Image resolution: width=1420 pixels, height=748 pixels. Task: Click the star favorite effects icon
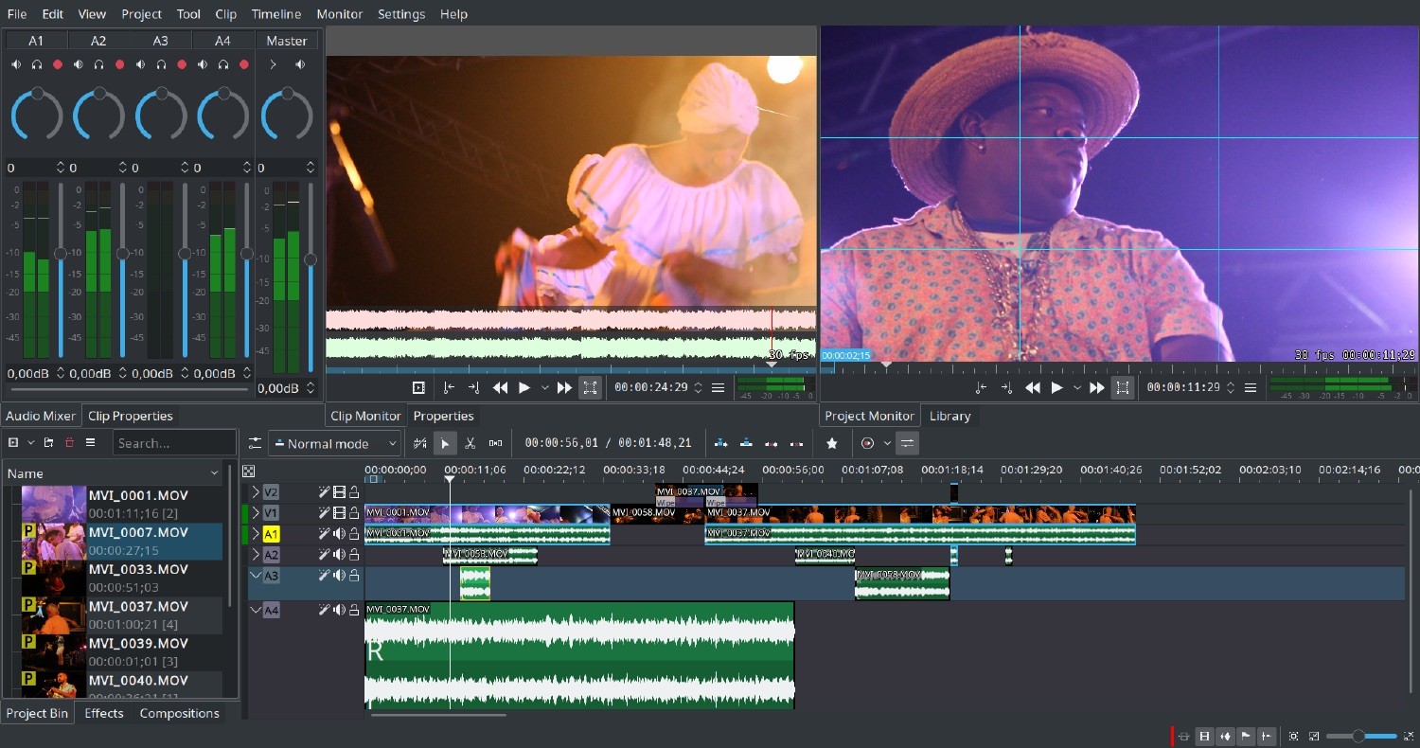pos(832,443)
